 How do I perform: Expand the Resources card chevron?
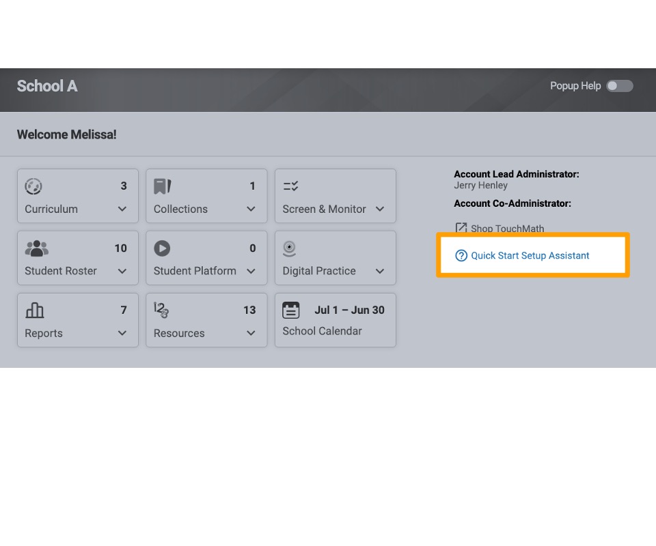point(251,333)
